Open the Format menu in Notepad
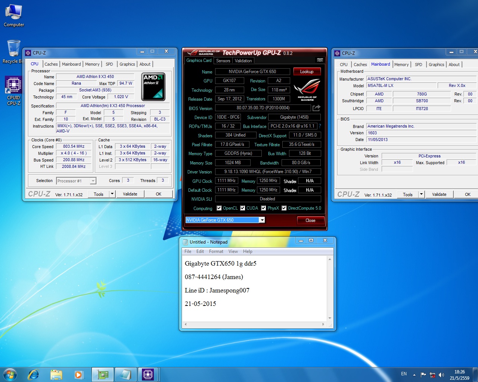478x382 pixels. point(216,251)
